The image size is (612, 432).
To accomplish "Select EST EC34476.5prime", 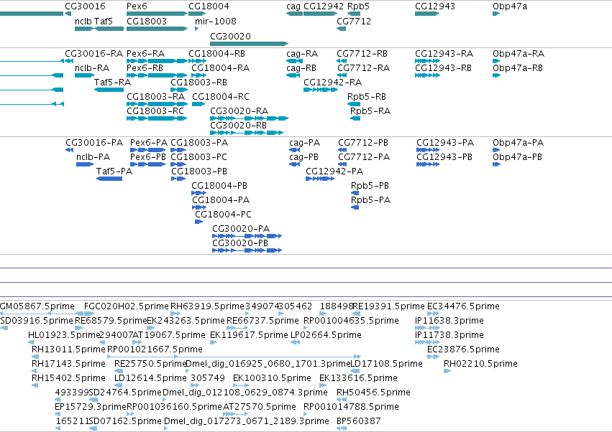I will [x=463, y=306].
